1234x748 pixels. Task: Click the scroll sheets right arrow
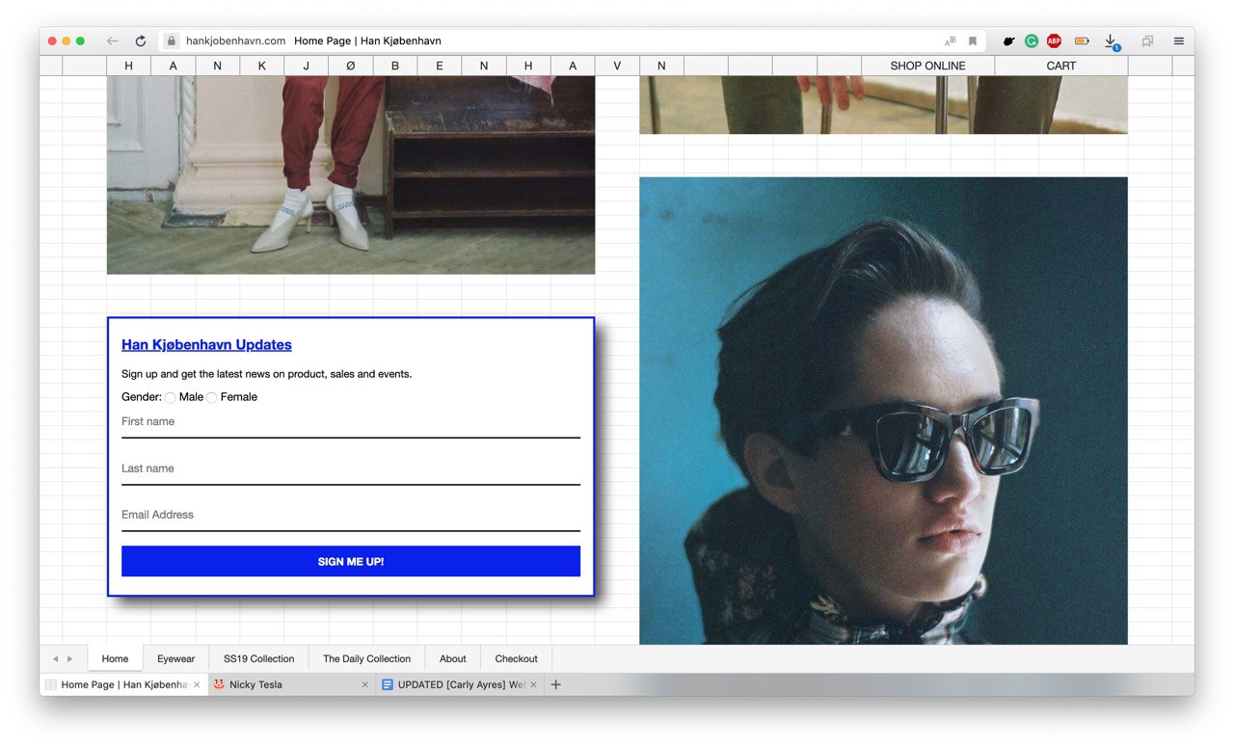tap(69, 659)
